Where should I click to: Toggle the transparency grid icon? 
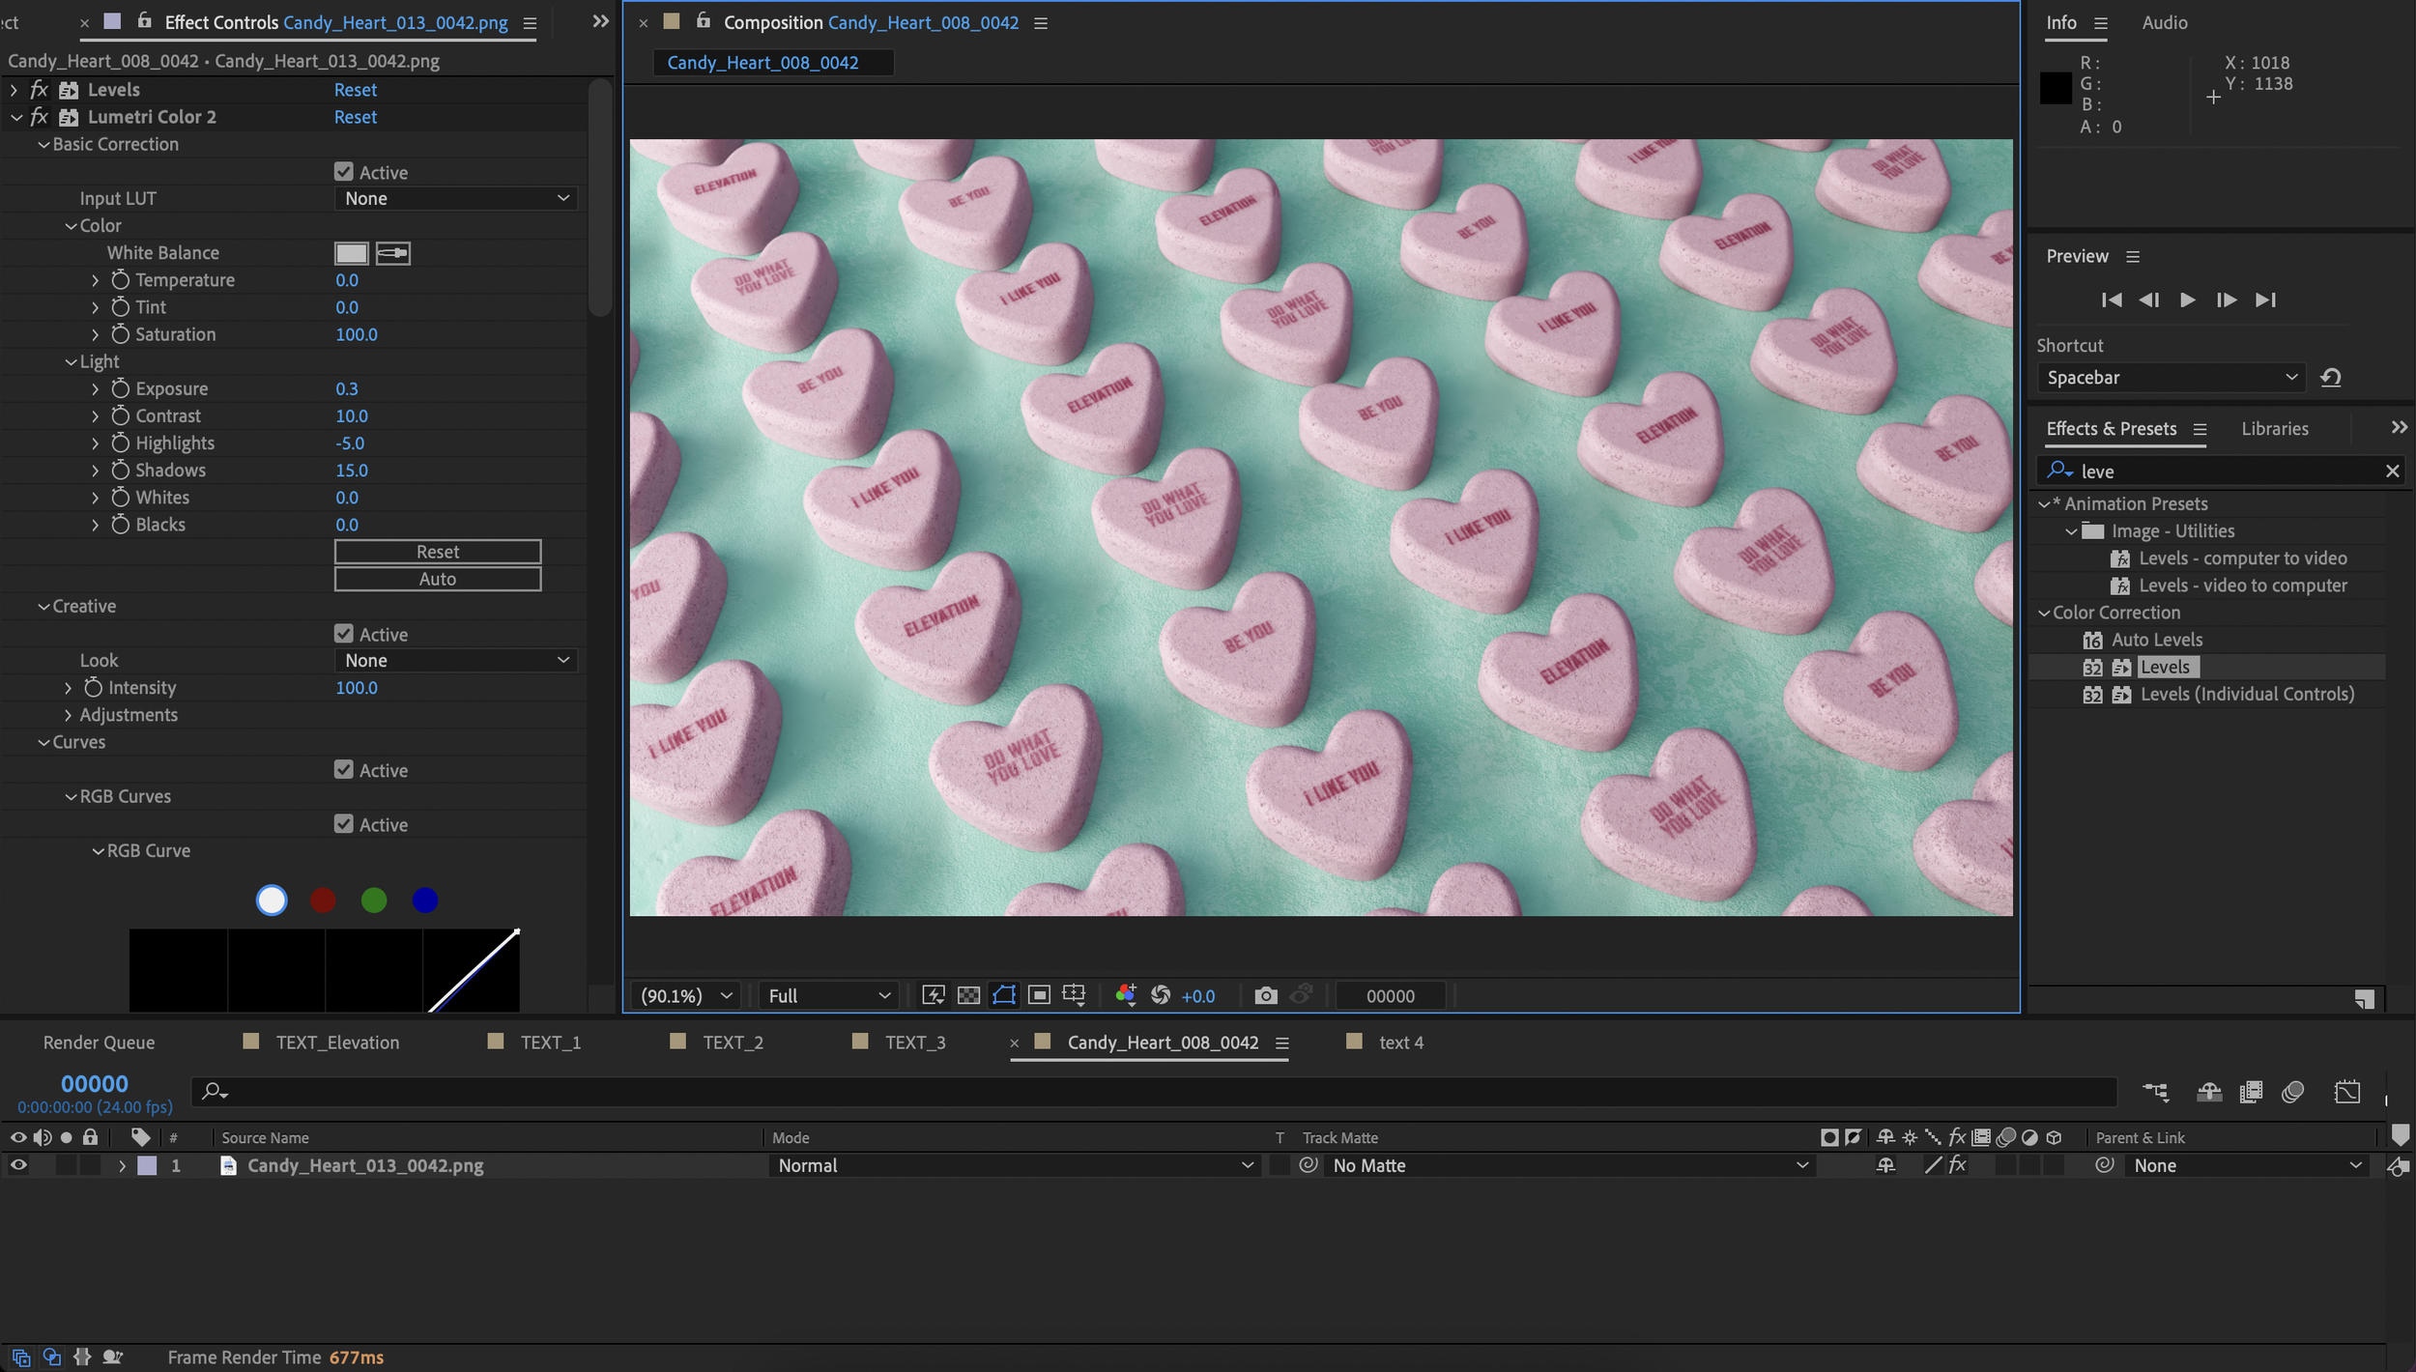968,995
